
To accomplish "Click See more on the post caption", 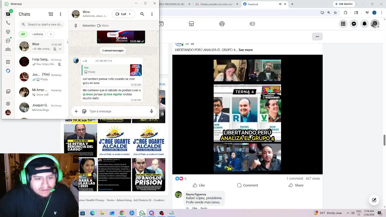I will tap(246, 50).
